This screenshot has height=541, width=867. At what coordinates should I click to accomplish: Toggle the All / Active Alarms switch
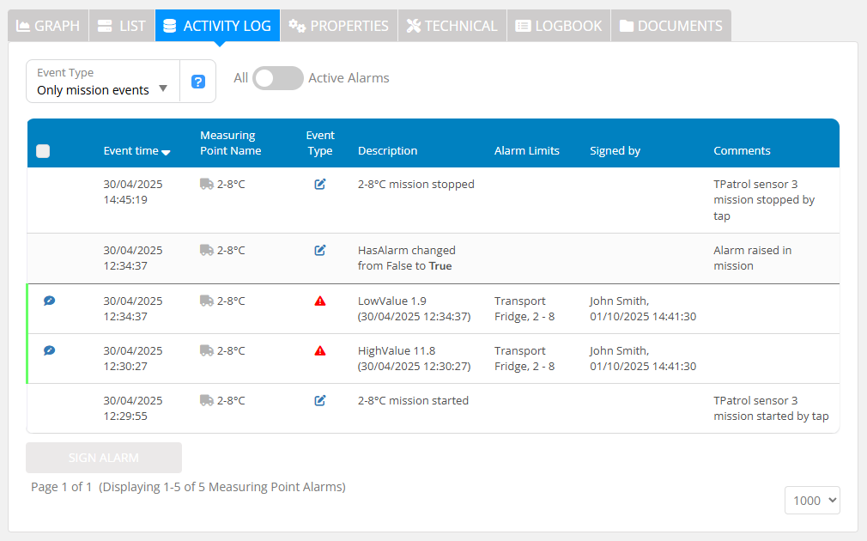(x=278, y=78)
